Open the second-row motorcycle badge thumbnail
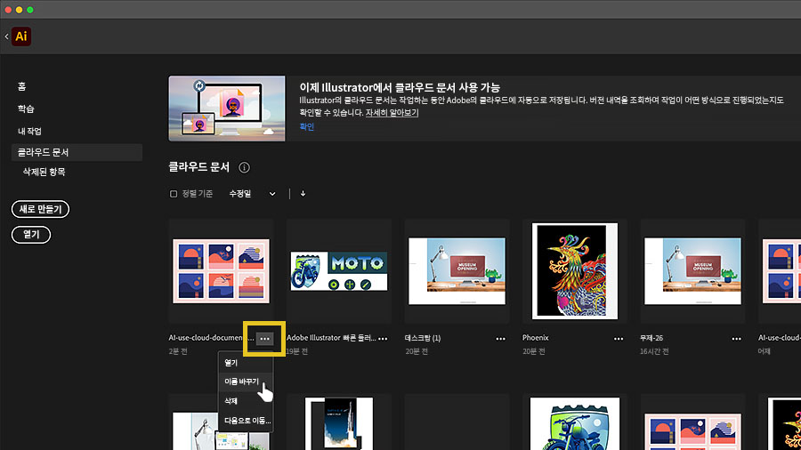 [x=575, y=423]
